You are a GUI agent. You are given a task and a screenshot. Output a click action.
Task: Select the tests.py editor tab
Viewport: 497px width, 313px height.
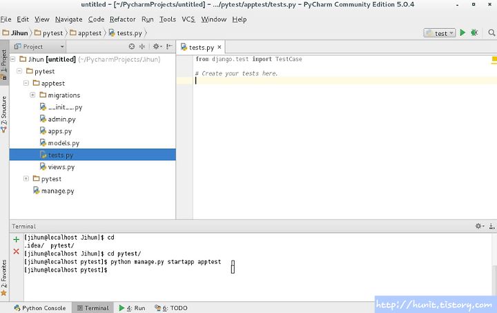(200, 47)
